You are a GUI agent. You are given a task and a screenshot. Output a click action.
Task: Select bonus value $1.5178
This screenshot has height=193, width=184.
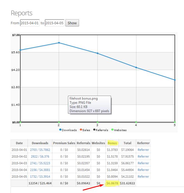(112, 156)
